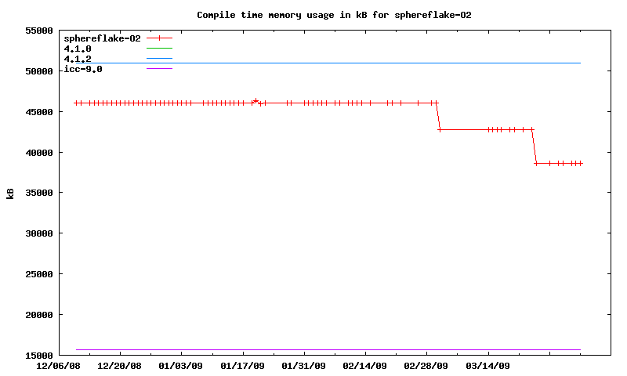Click the purple horizontal line near 15000

[x=329, y=349]
